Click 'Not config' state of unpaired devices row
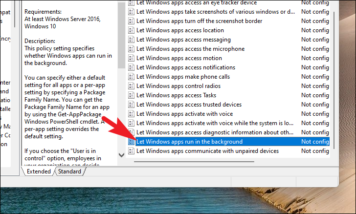 (315, 151)
